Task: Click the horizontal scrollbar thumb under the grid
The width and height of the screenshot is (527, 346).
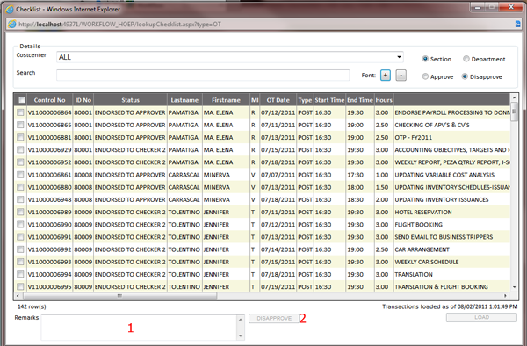Action: 120,296
